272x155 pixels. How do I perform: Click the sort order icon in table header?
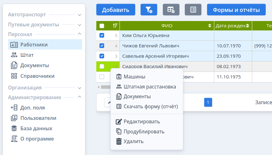(x=115, y=26)
